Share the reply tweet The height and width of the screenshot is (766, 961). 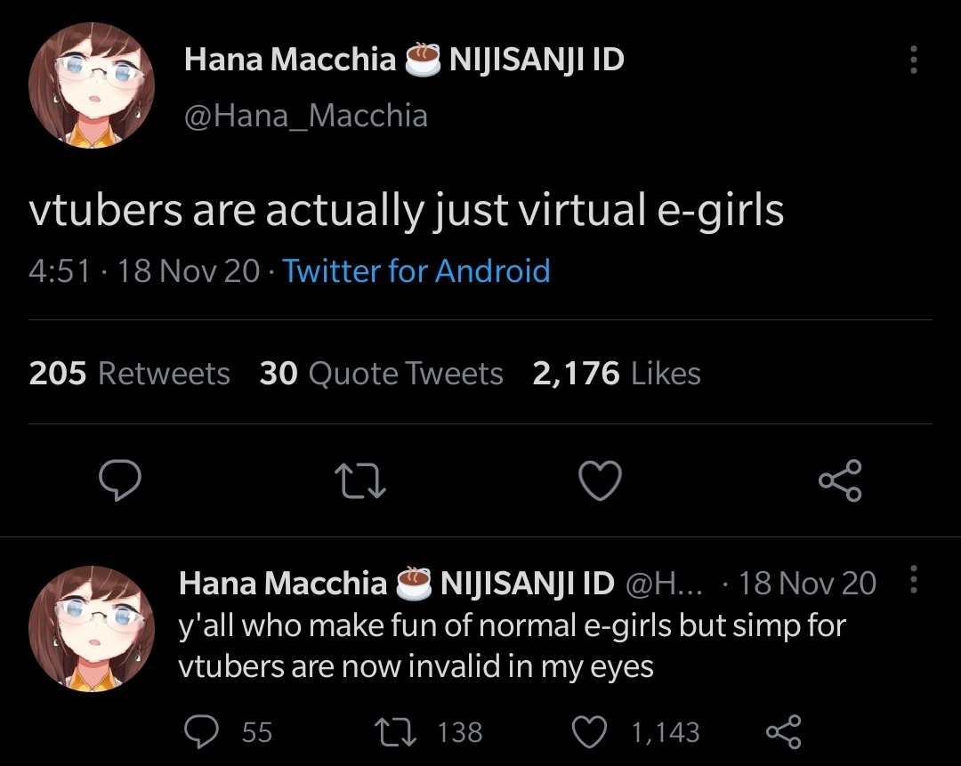click(x=783, y=731)
